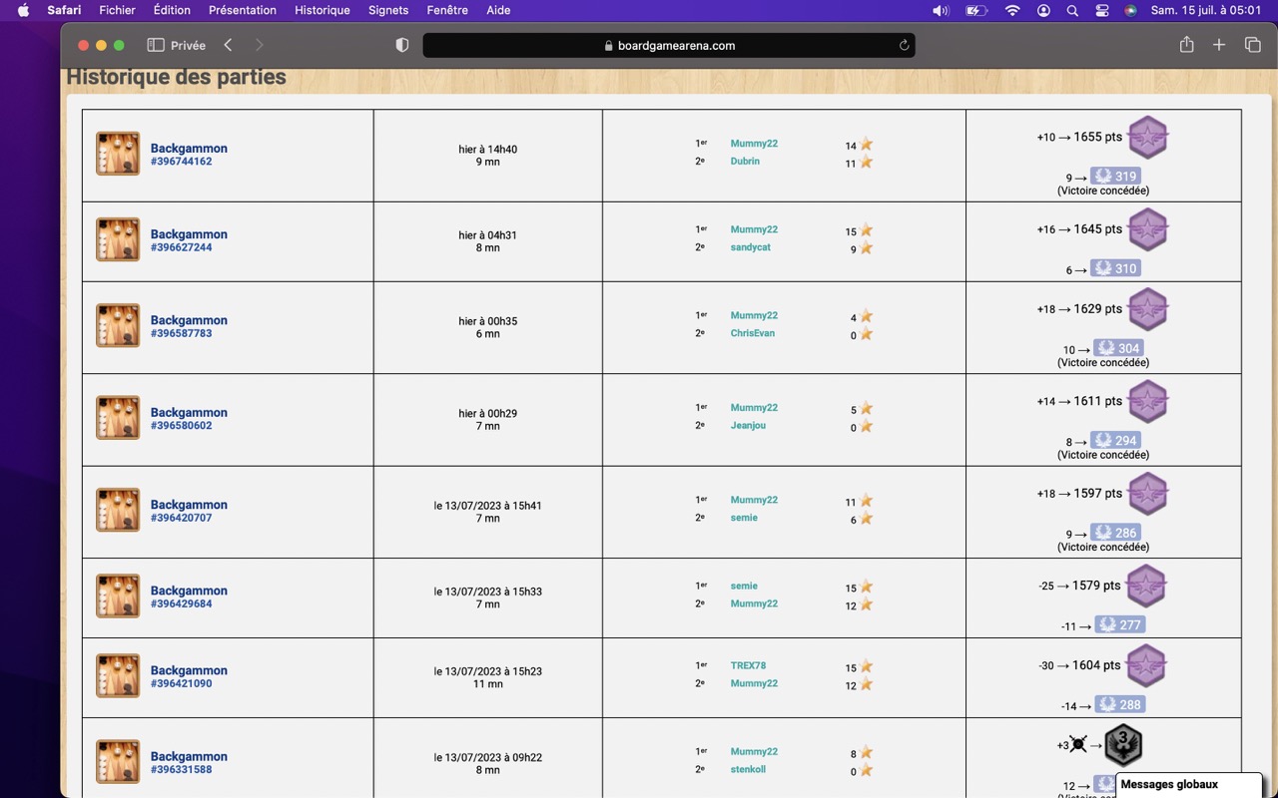Open game link Backgammon #396627244
This screenshot has width=1278, height=798.
click(x=189, y=240)
